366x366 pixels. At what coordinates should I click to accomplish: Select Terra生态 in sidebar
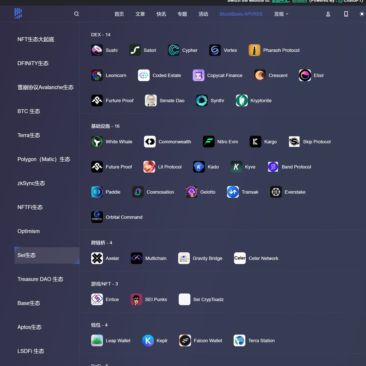tap(29, 135)
